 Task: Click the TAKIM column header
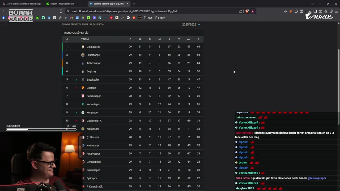[85, 39]
